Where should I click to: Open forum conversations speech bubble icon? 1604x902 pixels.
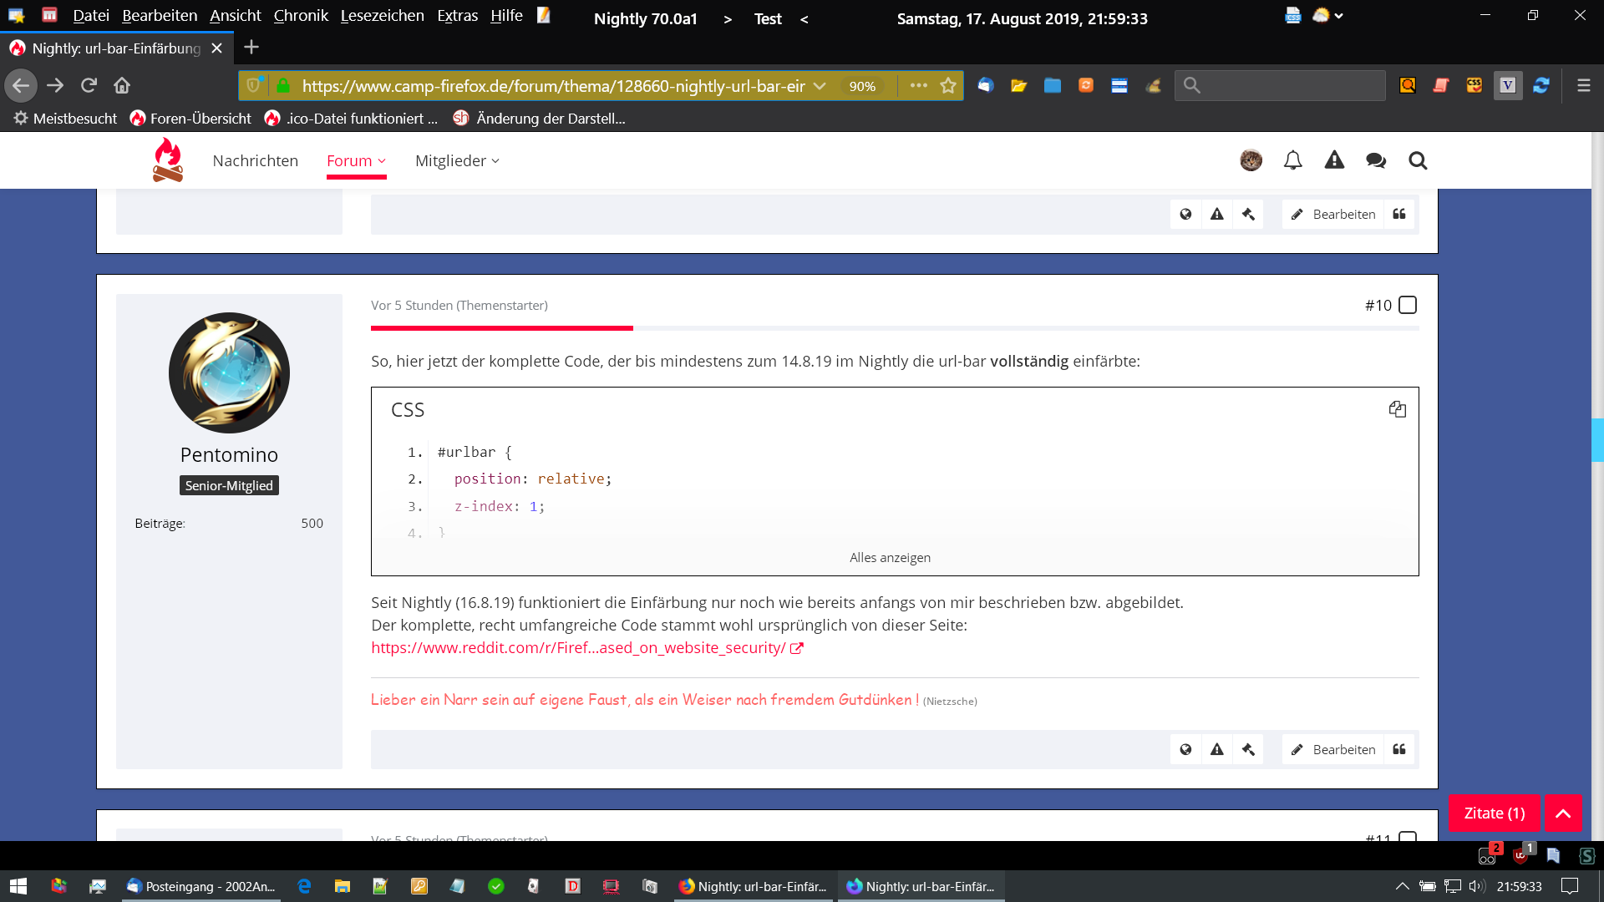1376,160
